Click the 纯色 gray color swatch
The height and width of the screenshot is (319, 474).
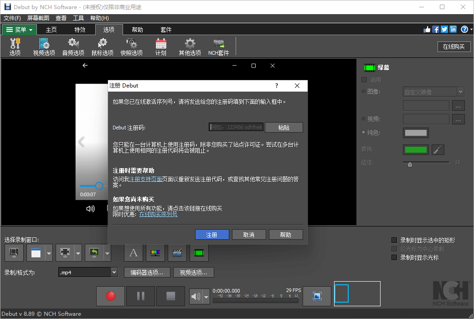pos(416,133)
